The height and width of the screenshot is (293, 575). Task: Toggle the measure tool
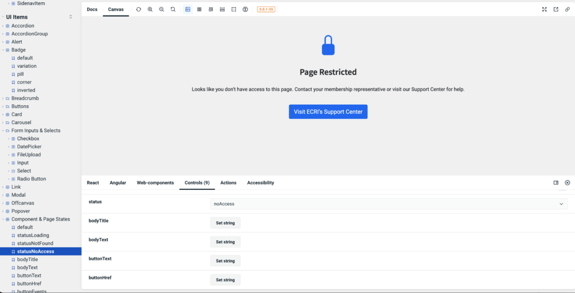222,10
